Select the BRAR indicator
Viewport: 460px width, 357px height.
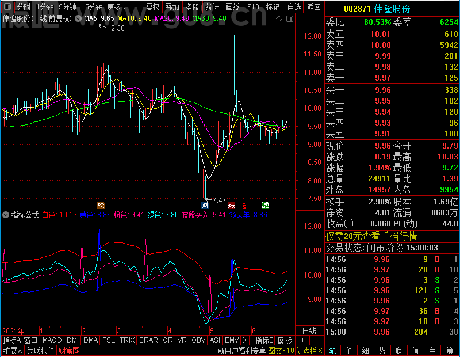pyautogui.click(x=148, y=340)
